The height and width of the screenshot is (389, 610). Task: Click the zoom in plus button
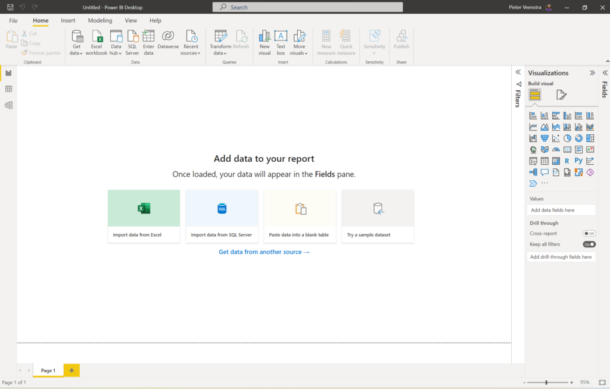(x=571, y=382)
